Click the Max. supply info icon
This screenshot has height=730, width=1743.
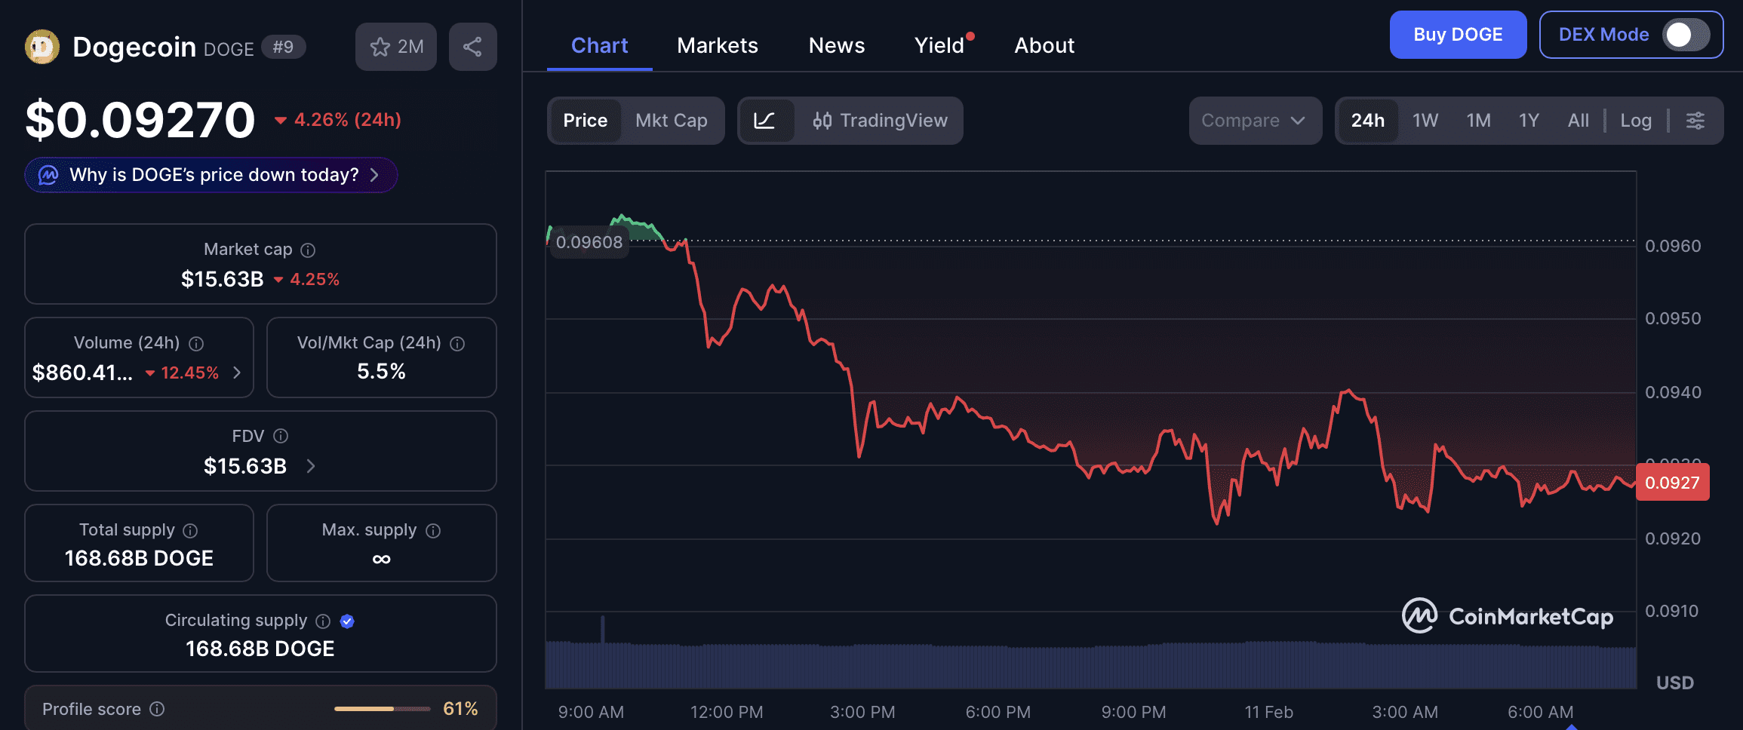pos(433,530)
